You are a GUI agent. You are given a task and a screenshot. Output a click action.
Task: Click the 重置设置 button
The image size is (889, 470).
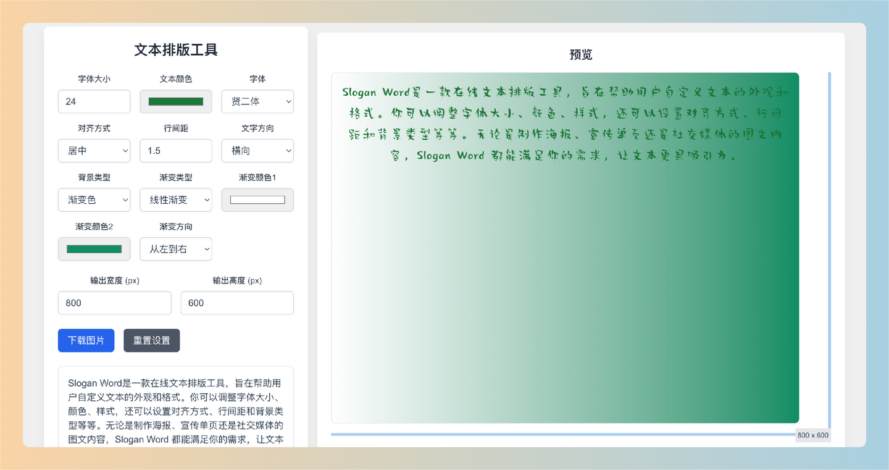pos(151,340)
